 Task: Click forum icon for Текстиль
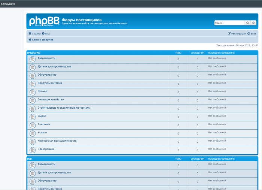[33, 125]
